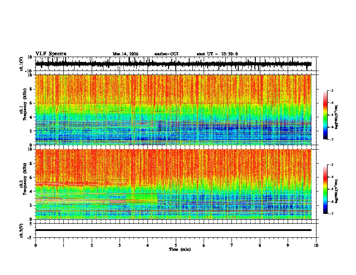The width and height of the screenshot is (356, 275).
Task: Click the "start UT = 23:30:0" text
Action: coord(217,54)
